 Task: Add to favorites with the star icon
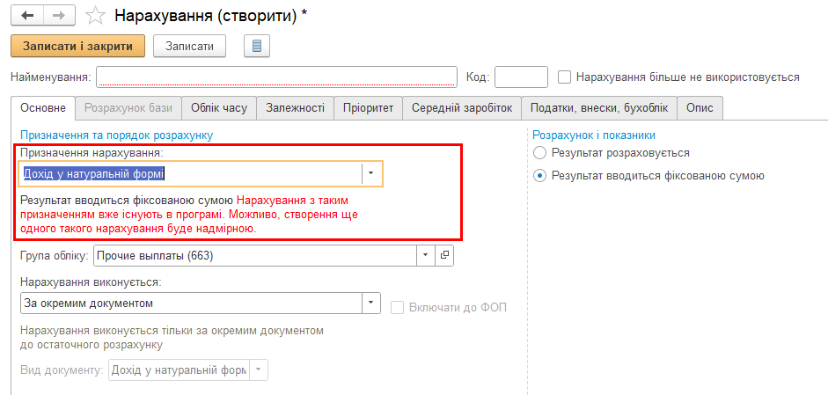[x=95, y=15]
